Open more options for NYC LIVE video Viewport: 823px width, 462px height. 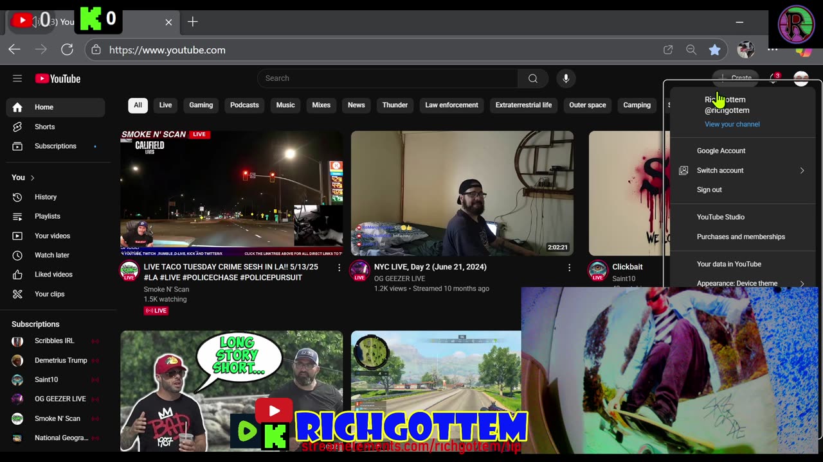coord(569,268)
